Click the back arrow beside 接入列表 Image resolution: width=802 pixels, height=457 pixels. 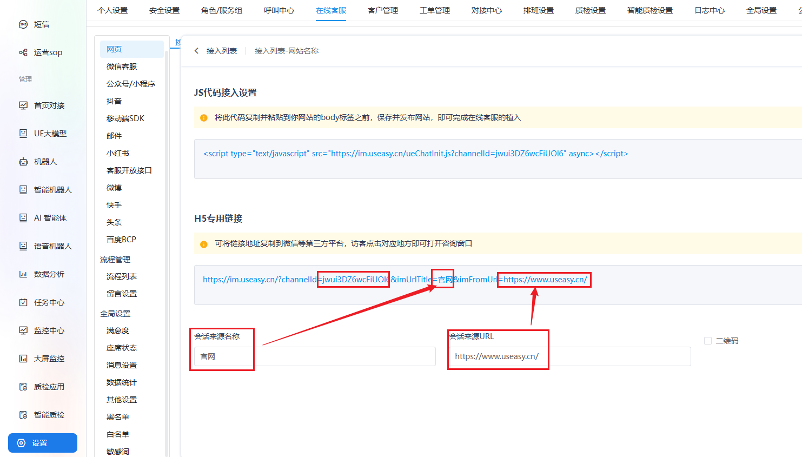point(196,51)
